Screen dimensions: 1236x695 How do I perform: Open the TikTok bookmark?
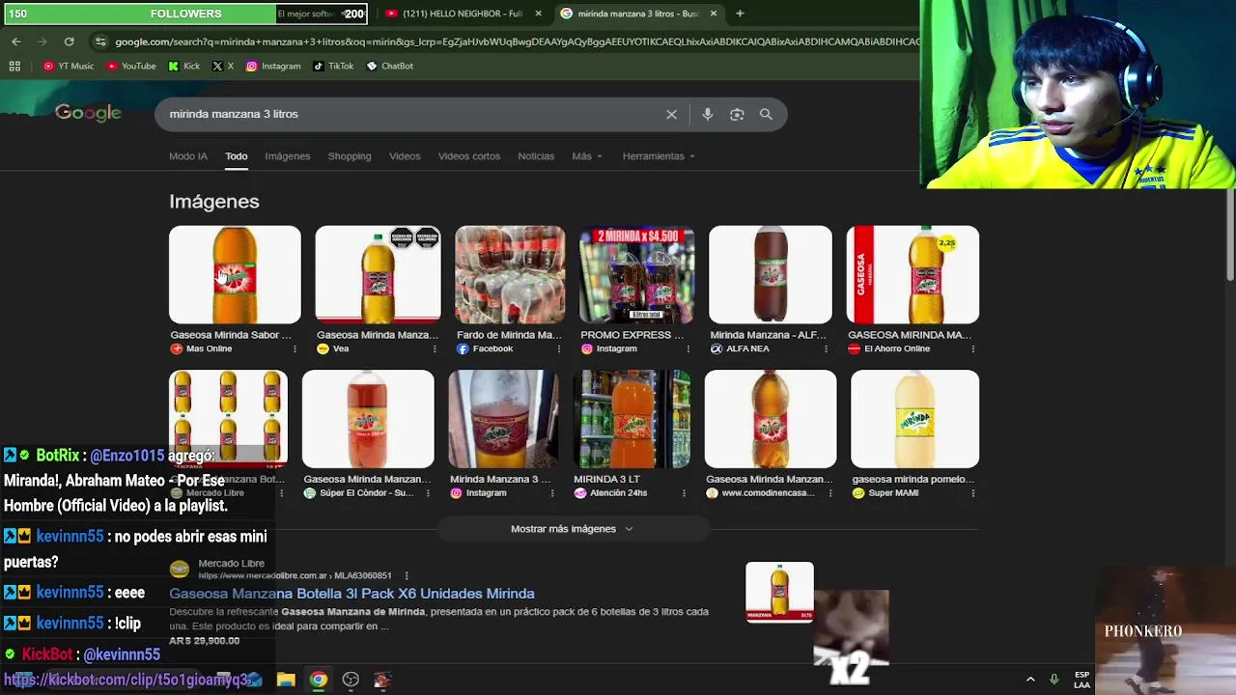(333, 66)
